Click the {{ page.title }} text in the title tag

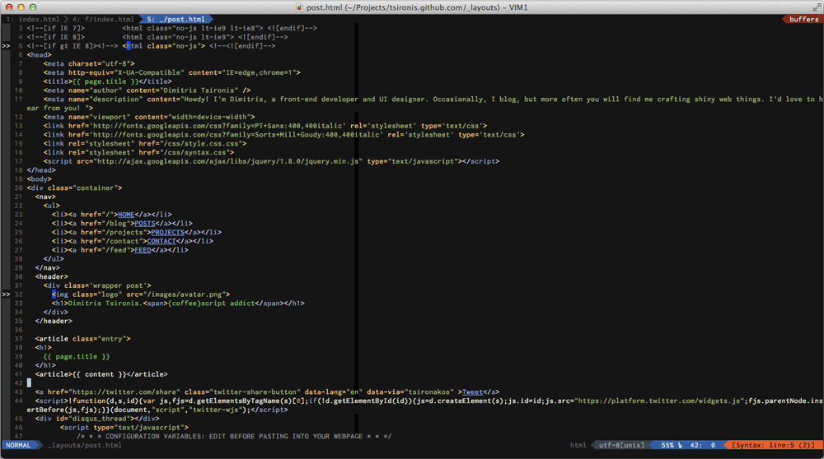click(x=105, y=81)
